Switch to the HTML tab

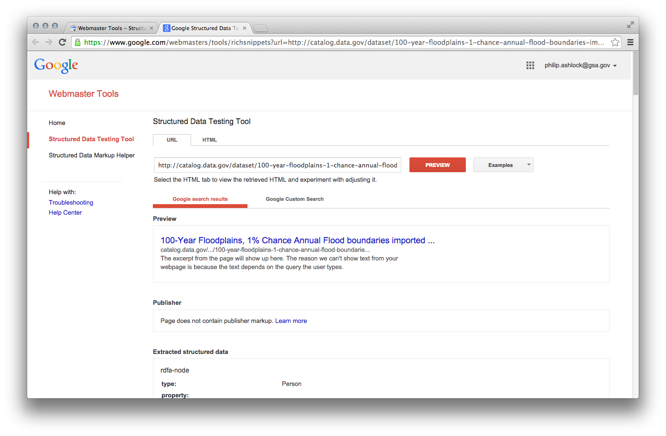click(x=209, y=140)
